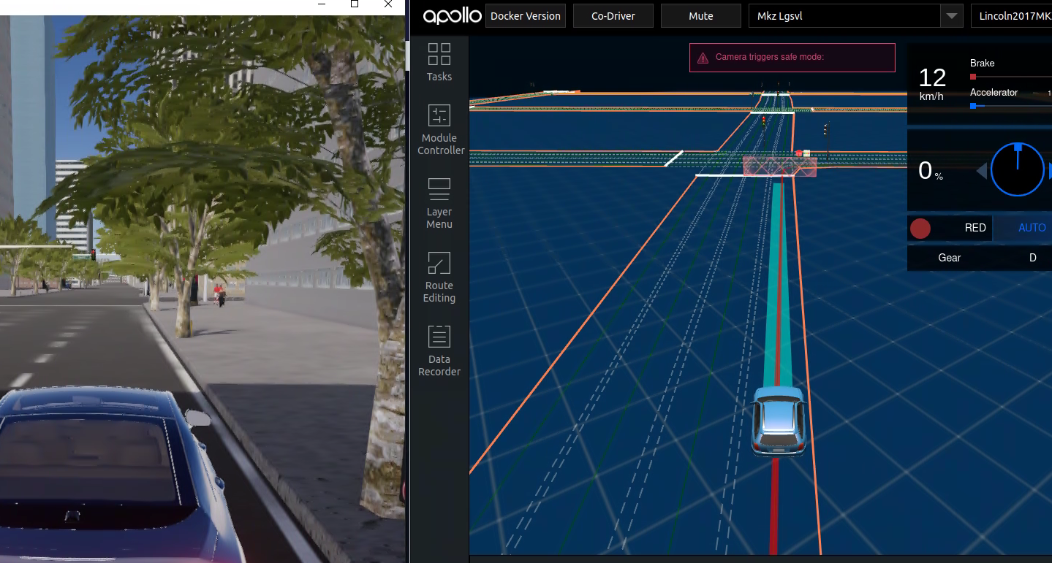
Task: Select the Route Editing tool
Action: coord(439,277)
